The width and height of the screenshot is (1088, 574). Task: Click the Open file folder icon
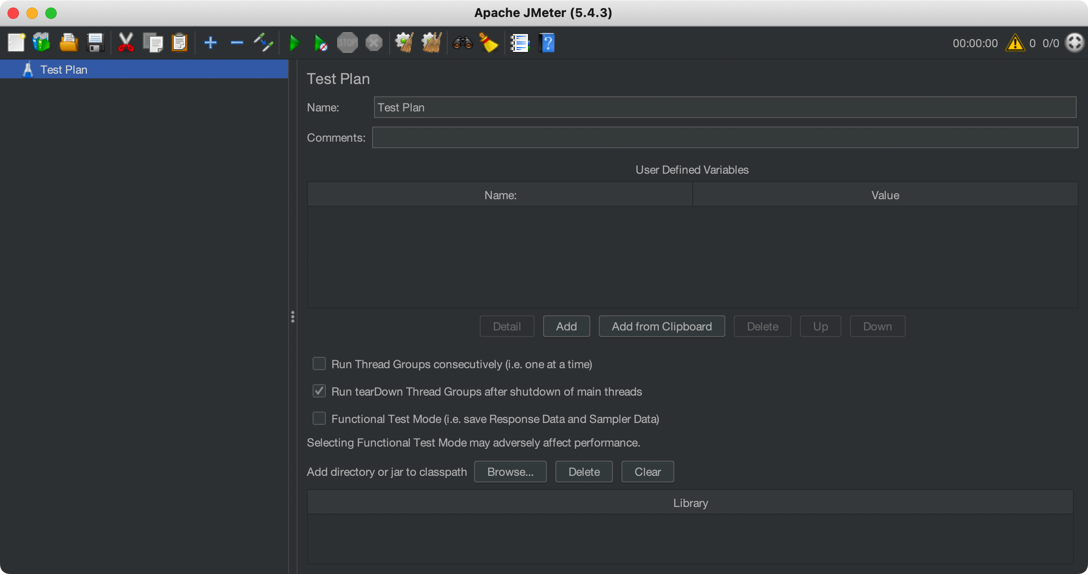point(68,43)
